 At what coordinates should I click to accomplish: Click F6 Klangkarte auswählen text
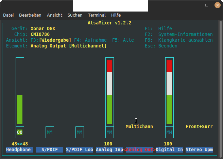(x=179, y=40)
